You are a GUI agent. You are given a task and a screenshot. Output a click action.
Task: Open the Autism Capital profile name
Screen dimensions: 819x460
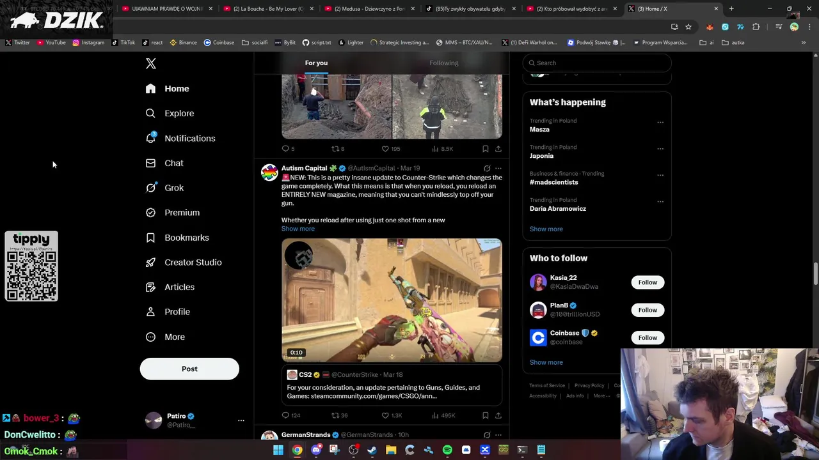point(305,168)
